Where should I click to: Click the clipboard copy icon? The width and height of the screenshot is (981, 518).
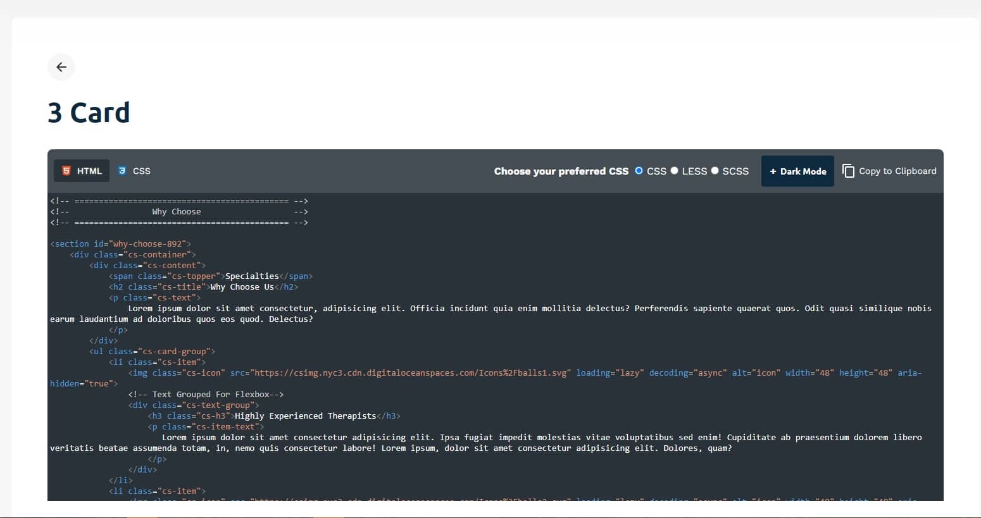pyautogui.click(x=848, y=171)
